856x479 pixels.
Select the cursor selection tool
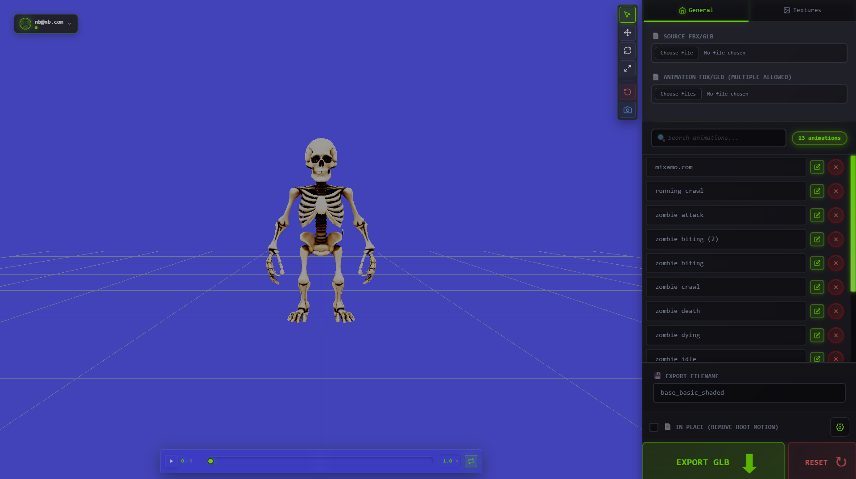[627, 15]
